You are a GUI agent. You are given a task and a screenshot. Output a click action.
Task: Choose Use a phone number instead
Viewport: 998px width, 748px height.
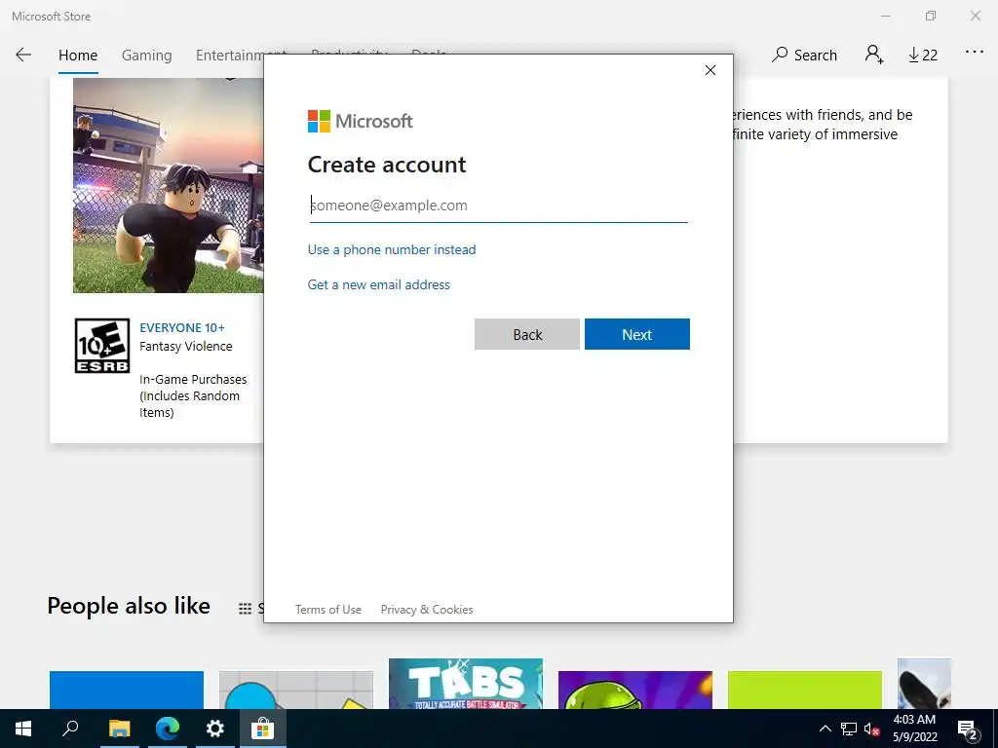tap(392, 249)
